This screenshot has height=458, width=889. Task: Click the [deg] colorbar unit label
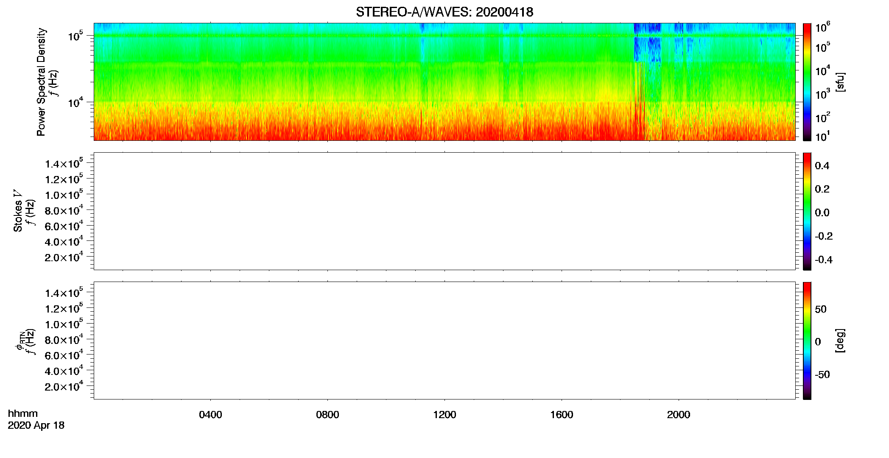coord(840,341)
